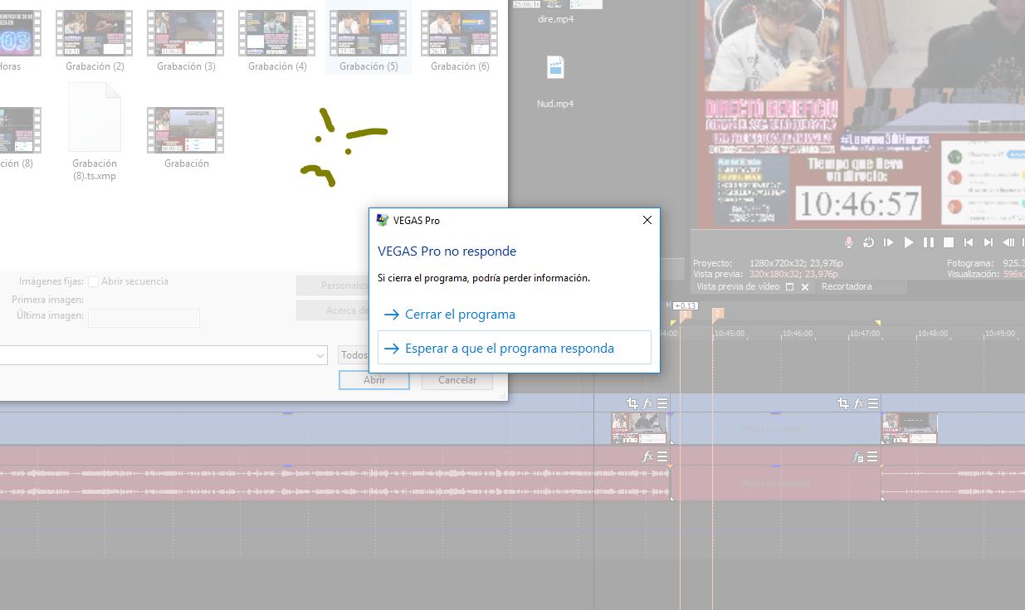
Task: Check the Abrir secuencia checkbox
Action: pos(95,281)
